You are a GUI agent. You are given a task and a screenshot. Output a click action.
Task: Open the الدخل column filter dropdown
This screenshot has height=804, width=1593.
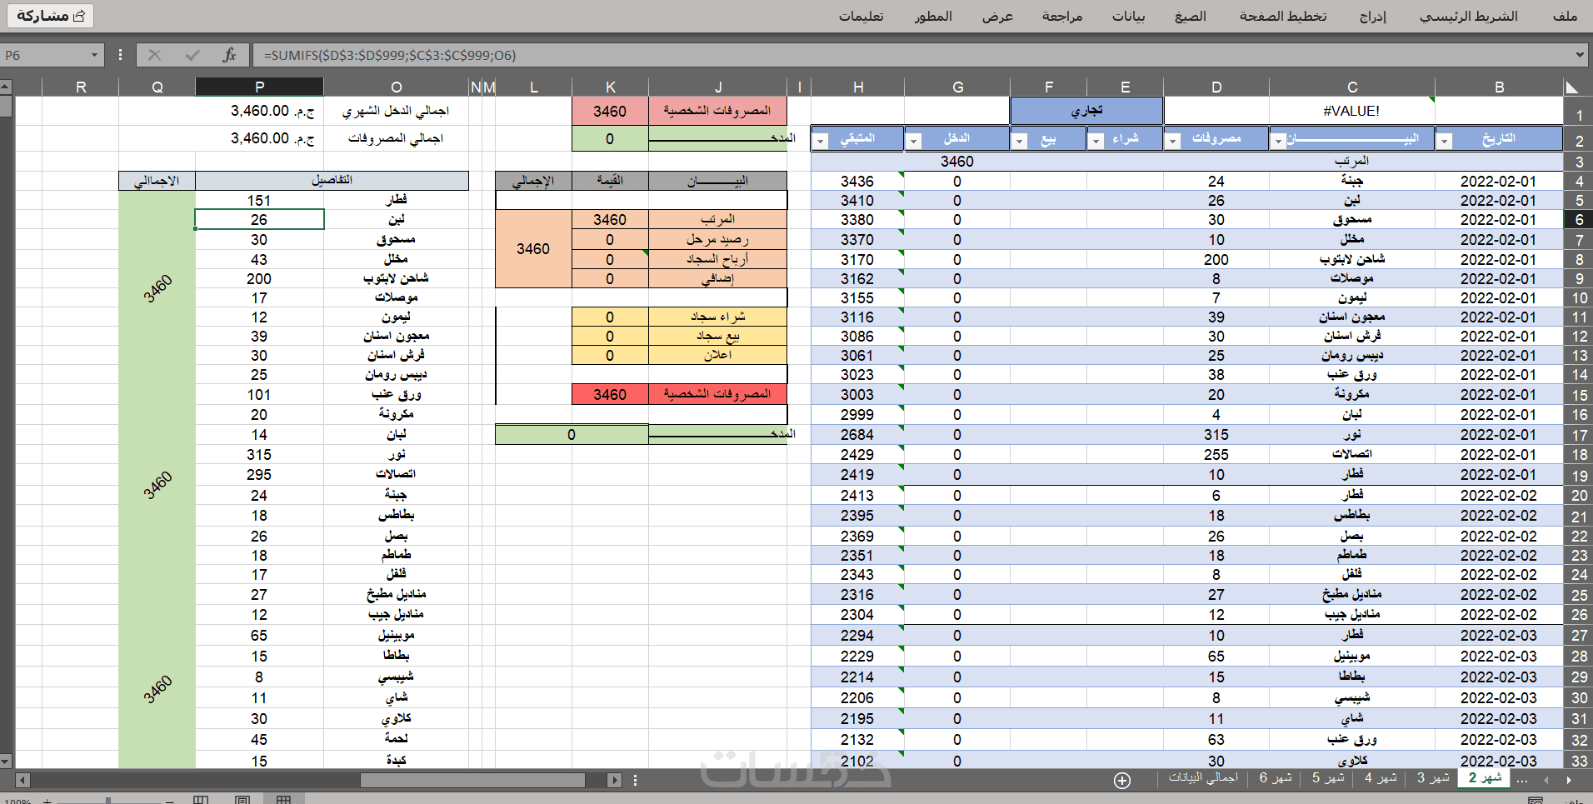tap(914, 141)
